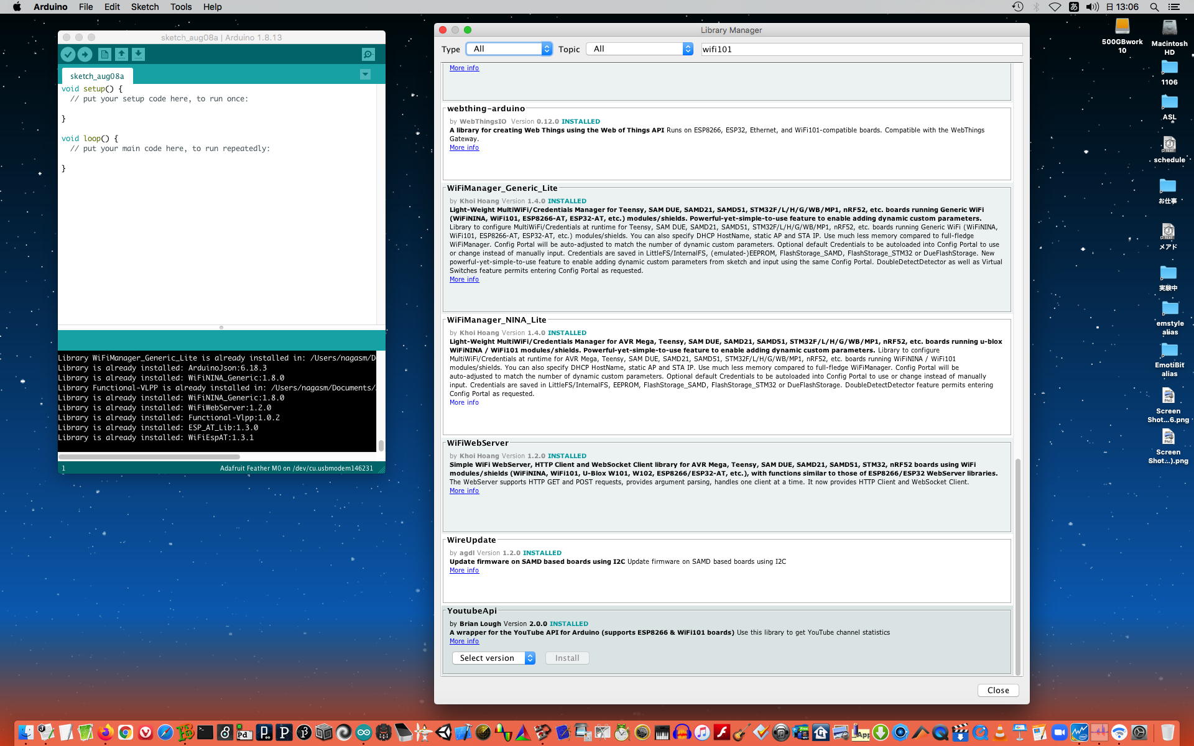1194x746 pixels.
Task: Open Spotlight search in the menu bar
Action: pyautogui.click(x=1154, y=7)
